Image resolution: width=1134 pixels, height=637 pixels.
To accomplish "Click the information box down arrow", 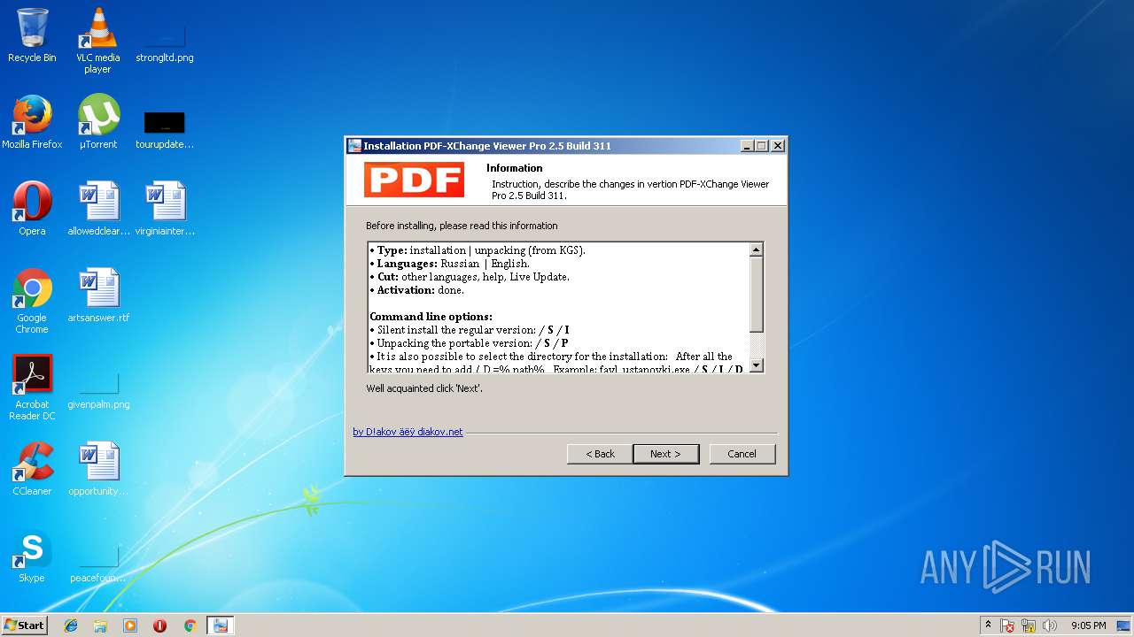I will (756, 365).
